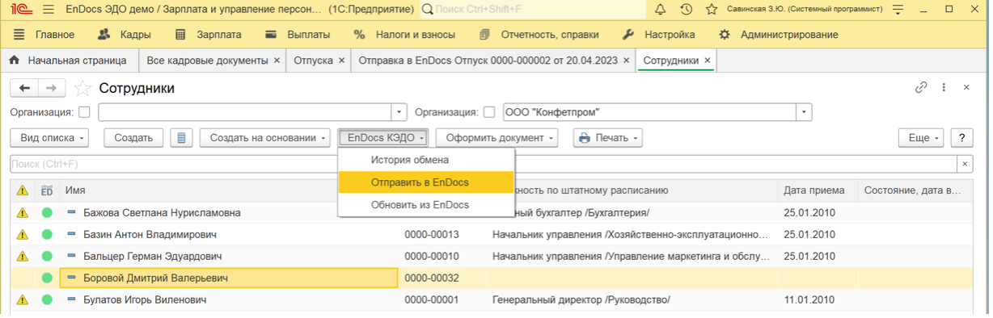
Task: Click the list settings icon next to Создать
Action: [x=181, y=138]
